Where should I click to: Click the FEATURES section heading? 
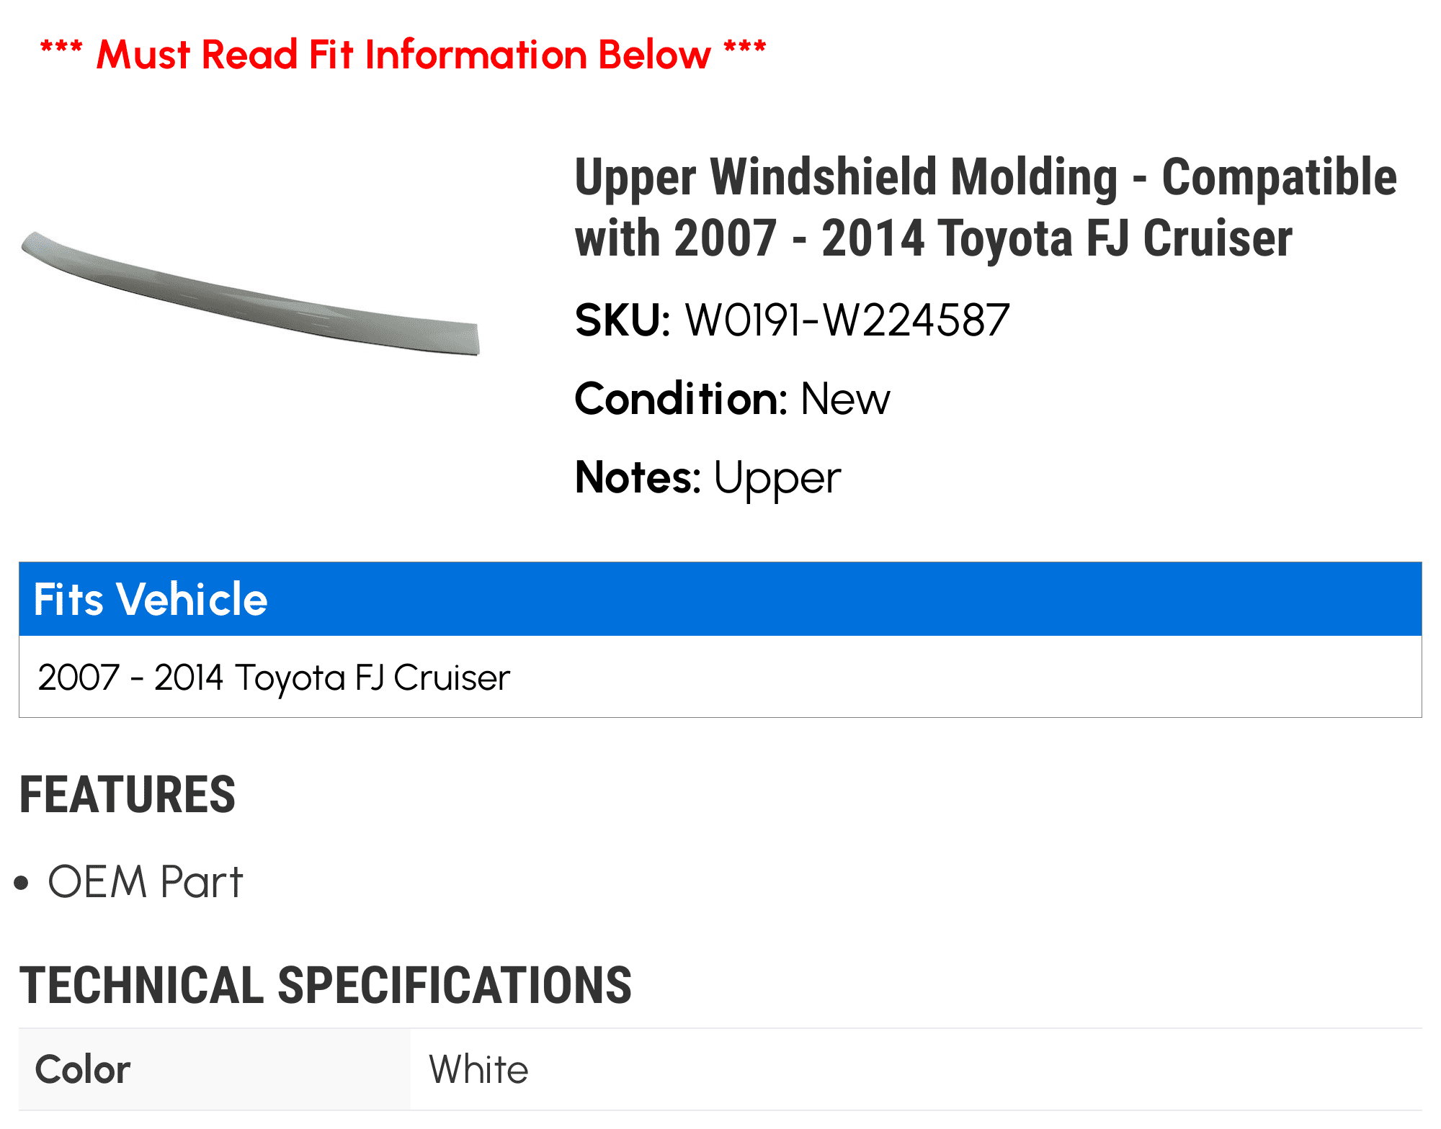[x=128, y=795]
